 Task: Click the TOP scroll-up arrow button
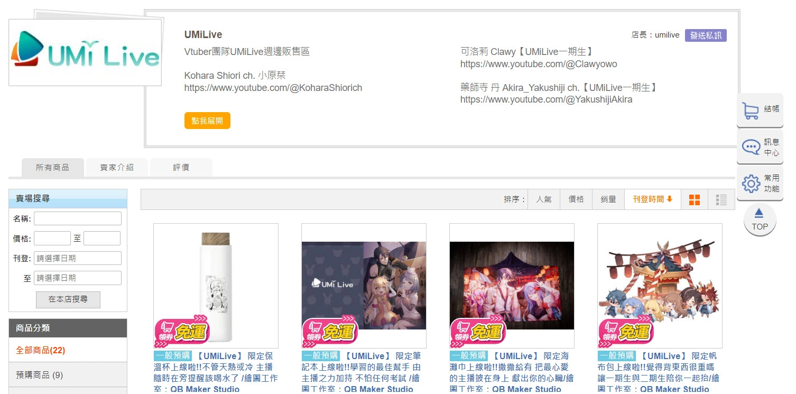[760, 219]
